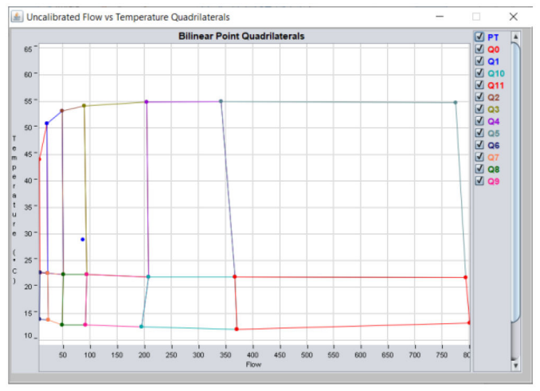Toggle the Q10 series checkbox

(x=479, y=73)
